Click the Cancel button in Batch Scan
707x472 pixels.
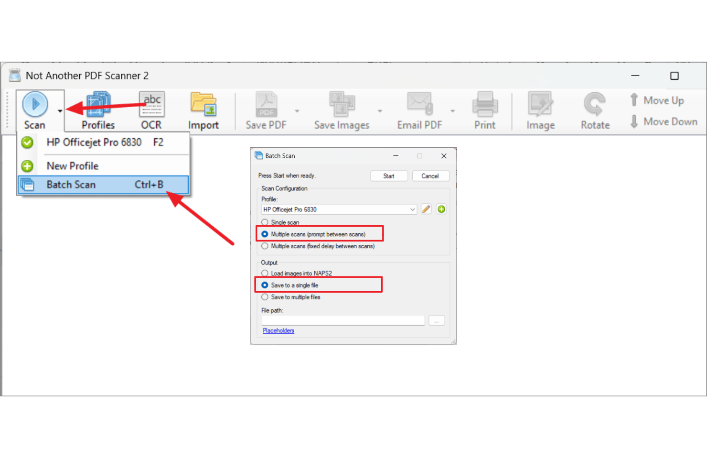pyautogui.click(x=430, y=176)
